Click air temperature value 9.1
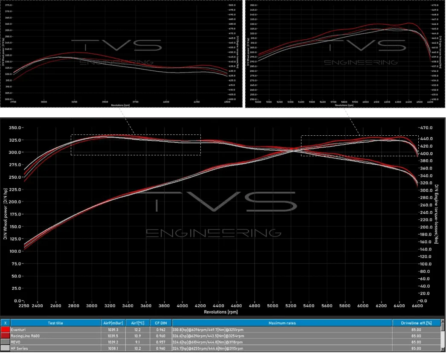The height and width of the screenshot is (353, 446). [x=137, y=342]
